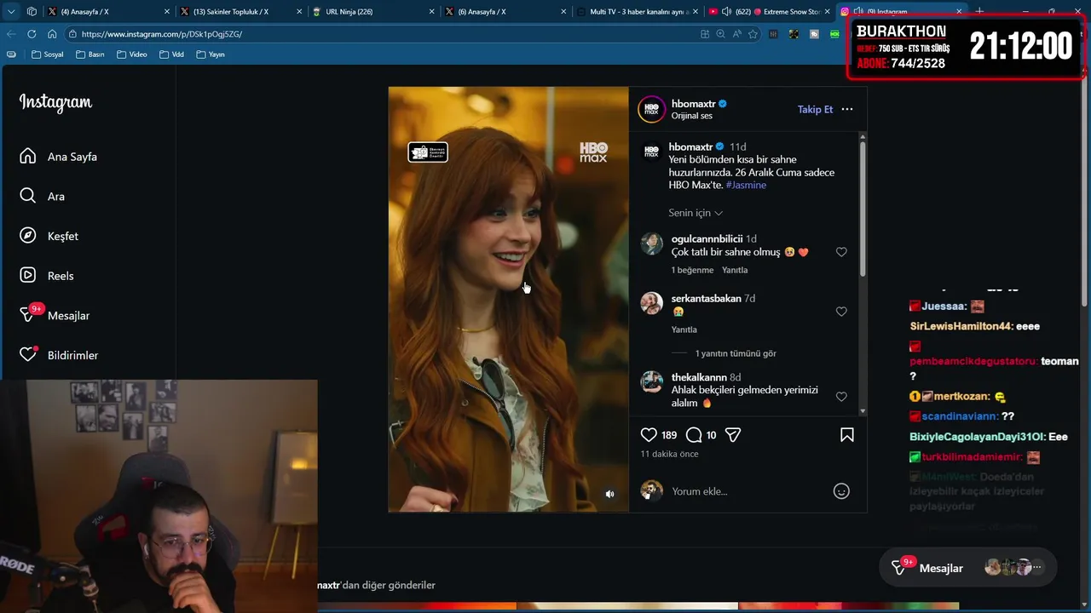
Task: Open browser read aloud icon
Action: coord(736,34)
